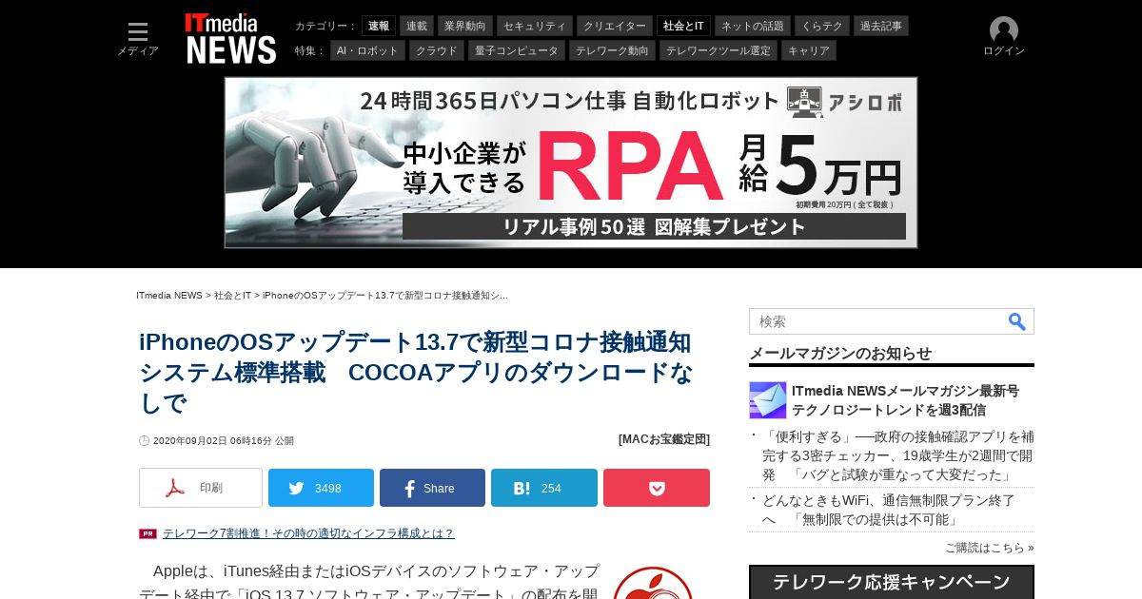This screenshot has height=599, width=1142.
Task: Open テレワーク動向 feature tag
Action: click(612, 50)
